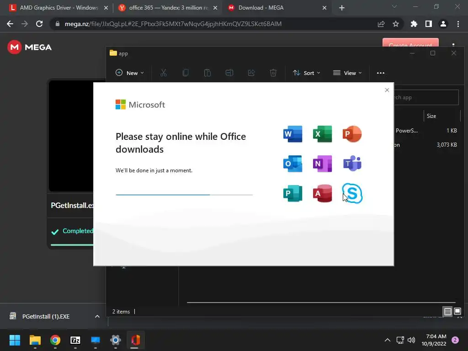Viewport: 468px width, 351px height.
Task: Reload the MEGA page
Action: pos(39,24)
